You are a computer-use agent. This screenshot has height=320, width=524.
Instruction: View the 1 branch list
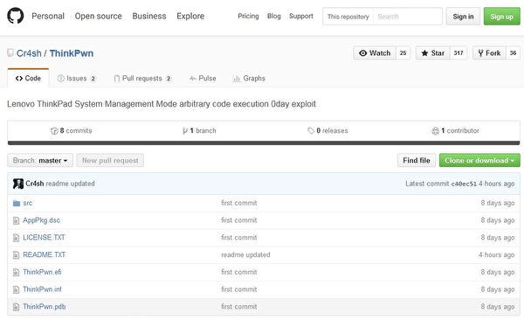point(199,130)
